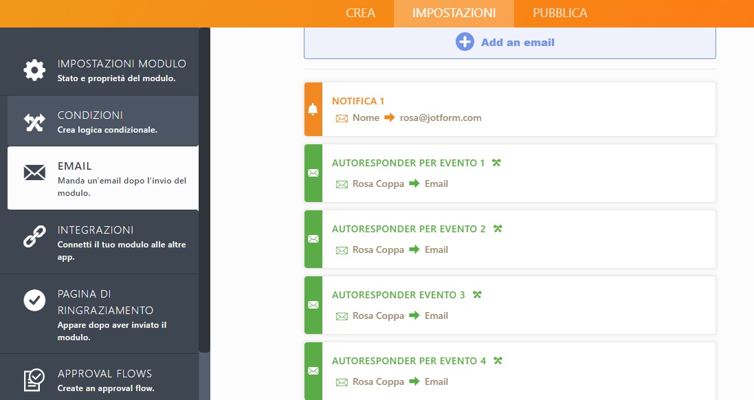Open the PUBBLICA tab
The image size is (754, 400).
click(x=559, y=13)
